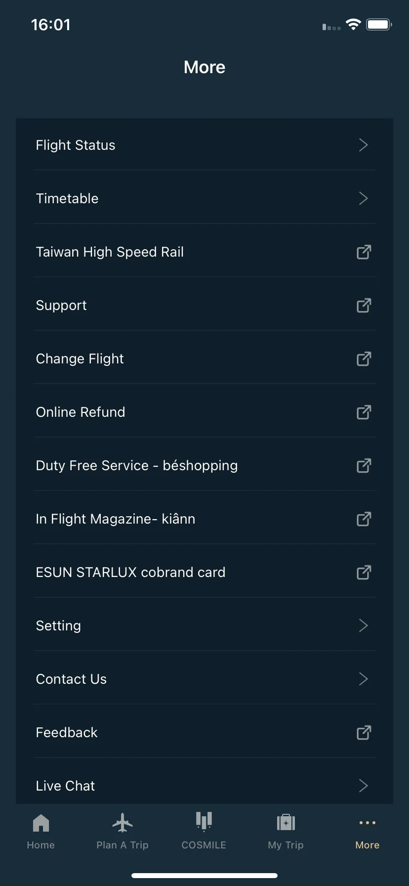The height and width of the screenshot is (886, 409).
Task: Open Change Flight link
Action: click(x=204, y=359)
